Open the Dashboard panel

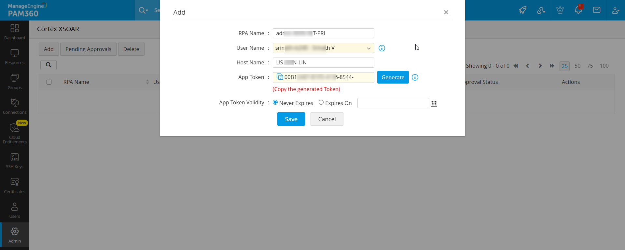[x=15, y=32]
